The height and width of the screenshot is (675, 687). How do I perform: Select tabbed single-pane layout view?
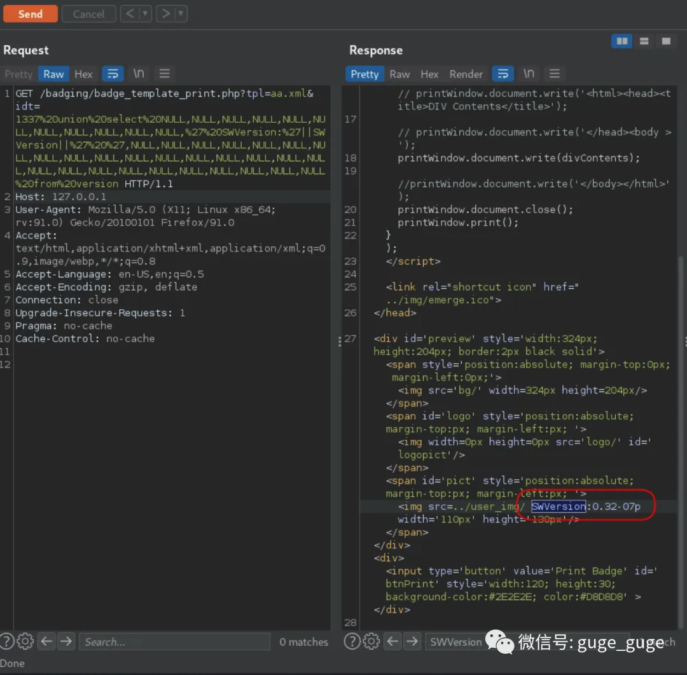[x=666, y=41]
